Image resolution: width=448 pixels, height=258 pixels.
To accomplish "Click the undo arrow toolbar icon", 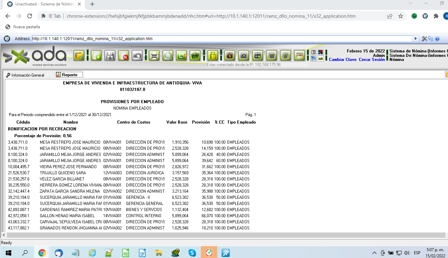I will click(137, 55).
